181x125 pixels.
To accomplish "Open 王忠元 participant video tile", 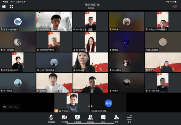I will tap(72, 103).
